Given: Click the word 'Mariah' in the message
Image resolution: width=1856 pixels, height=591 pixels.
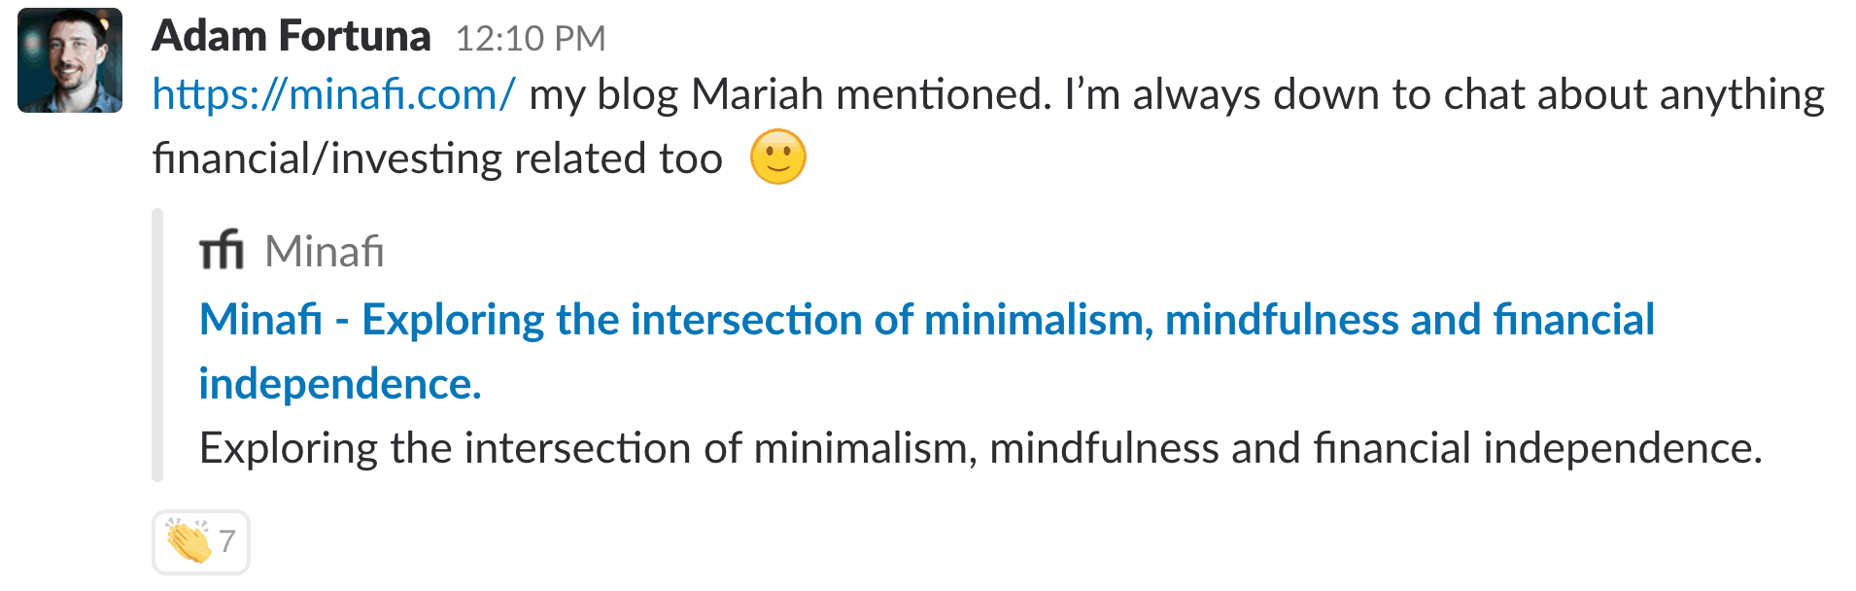Looking at the screenshot, I should point(756,95).
